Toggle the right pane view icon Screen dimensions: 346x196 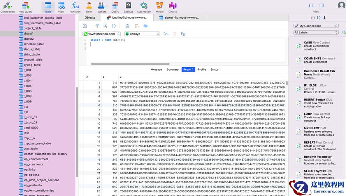[x=321, y=5]
